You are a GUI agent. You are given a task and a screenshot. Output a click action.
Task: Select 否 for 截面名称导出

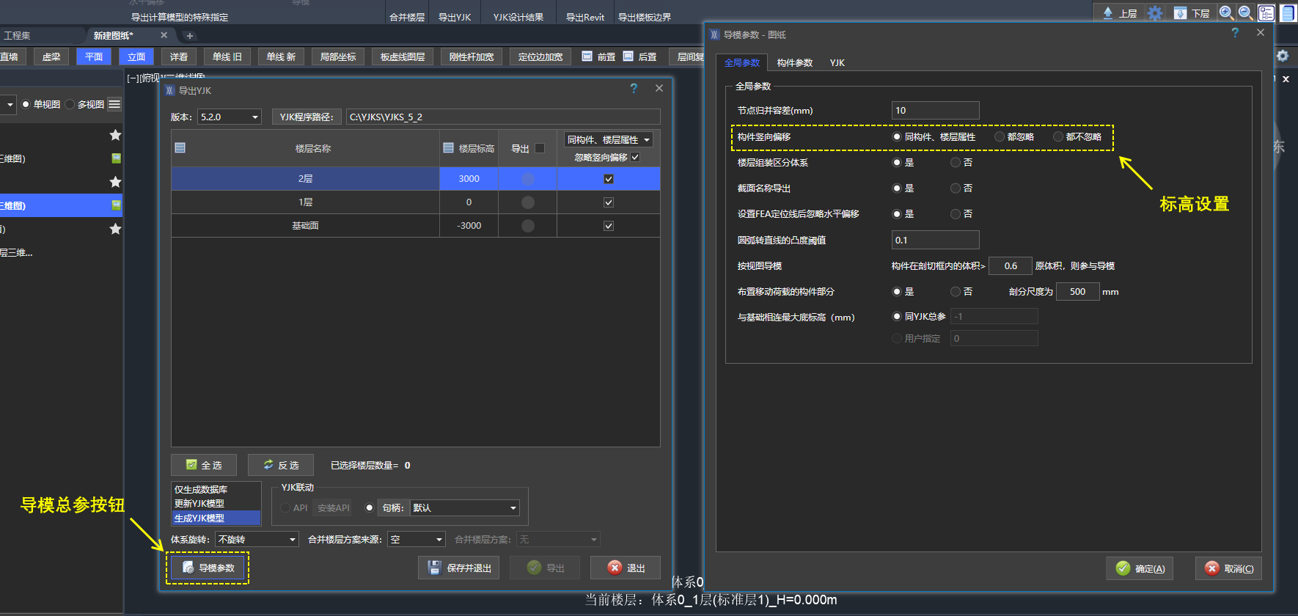click(x=956, y=188)
